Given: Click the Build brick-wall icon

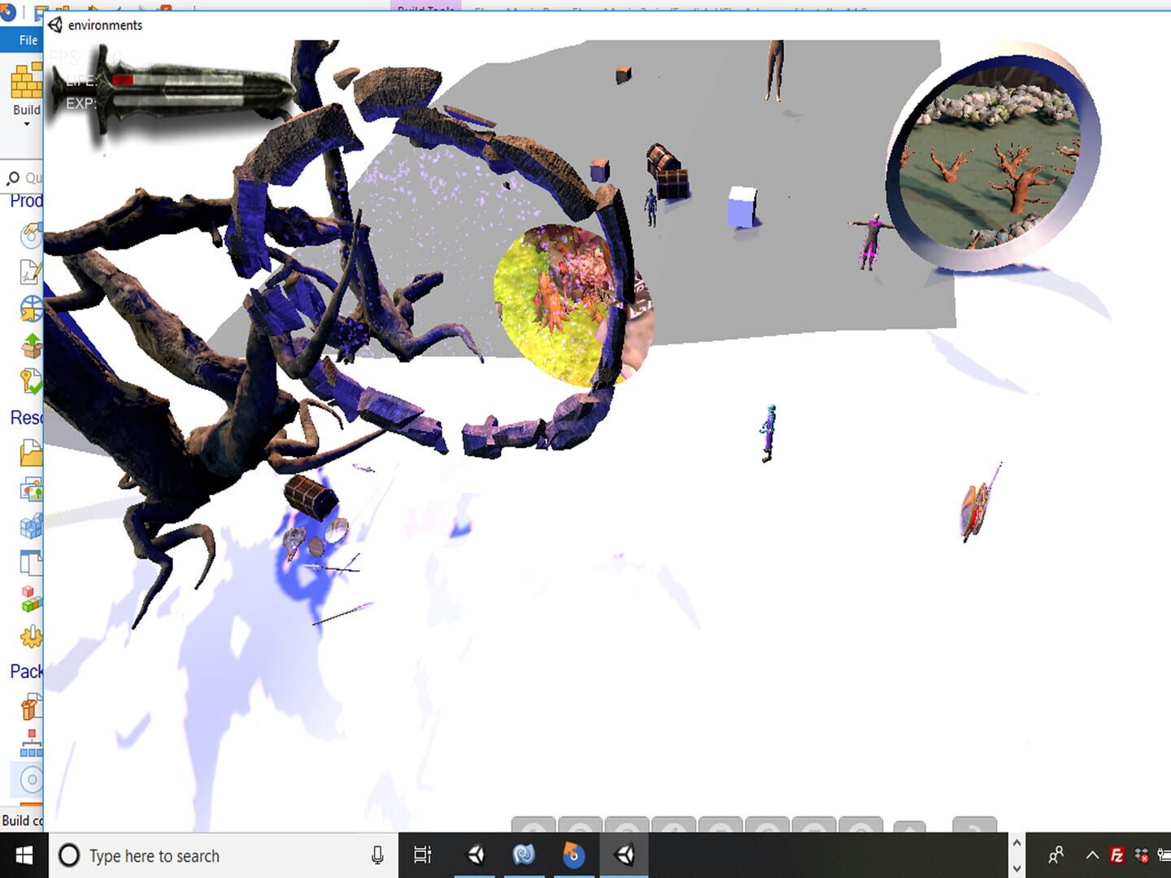Looking at the screenshot, I should click(x=26, y=82).
